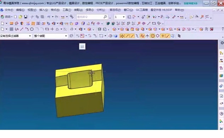Click the rectangle icon in the second toolbar row

(154, 23)
